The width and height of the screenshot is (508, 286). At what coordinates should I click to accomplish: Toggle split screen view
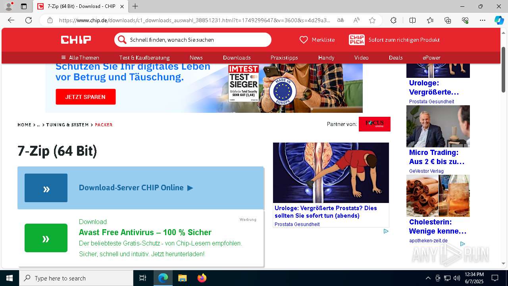[412, 20]
